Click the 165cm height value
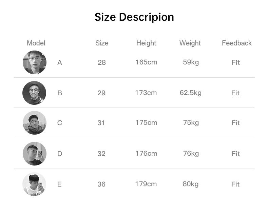This screenshot has width=268, height=213. (x=146, y=62)
